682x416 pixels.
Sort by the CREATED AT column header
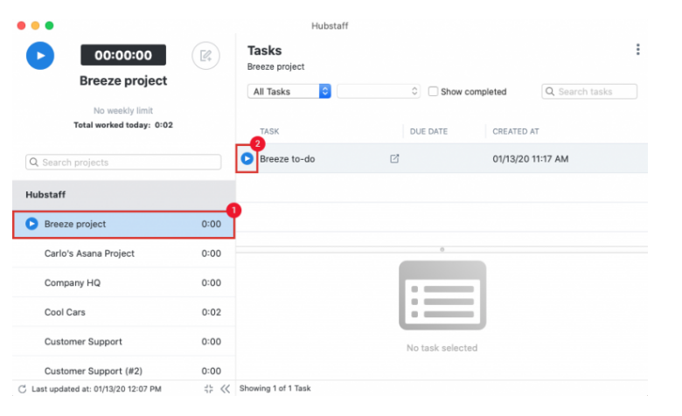tap(516, 131)
